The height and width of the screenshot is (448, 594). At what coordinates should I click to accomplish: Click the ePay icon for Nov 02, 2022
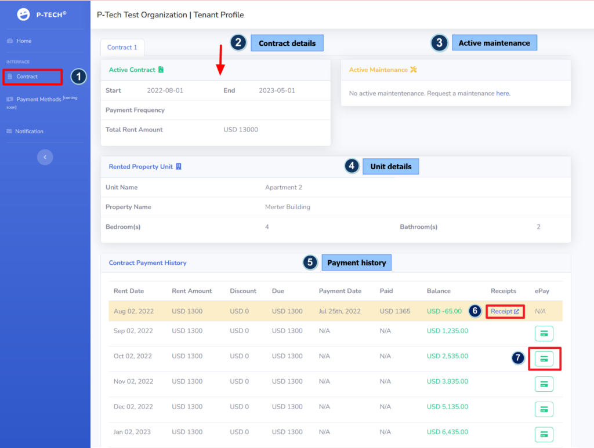(544, 384)
